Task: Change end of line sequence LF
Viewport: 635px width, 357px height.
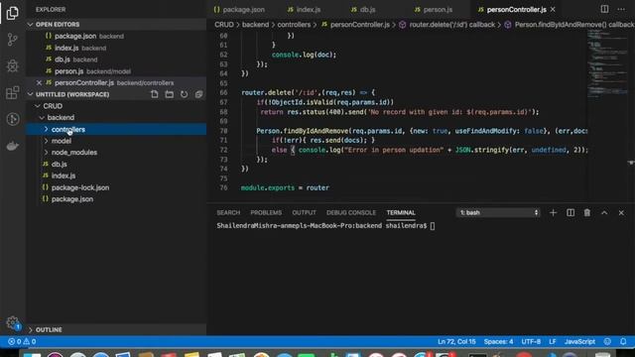Action: coord(553,341)
